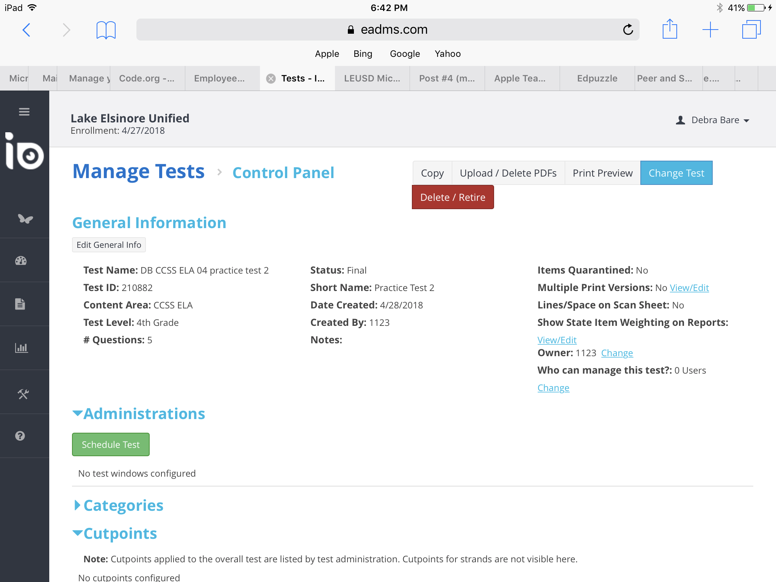Open the bar chart reports icon

pos(21,348)
